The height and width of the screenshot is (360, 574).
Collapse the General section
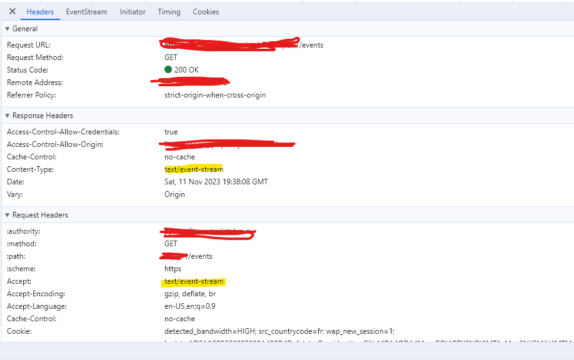point(6,28)
